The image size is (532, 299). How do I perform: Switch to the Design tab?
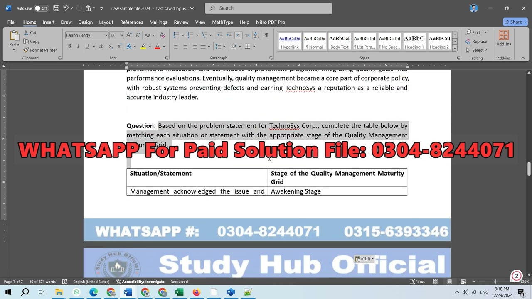[85, 22]
